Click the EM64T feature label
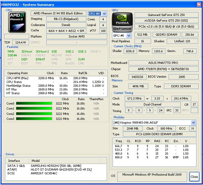 40,59
